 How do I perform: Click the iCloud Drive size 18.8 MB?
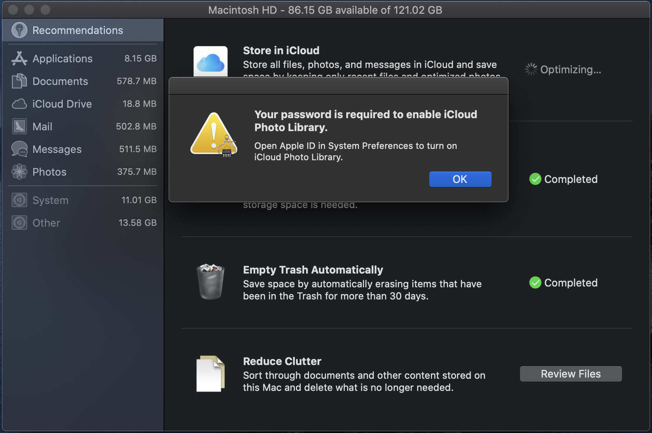pos(140,104)
